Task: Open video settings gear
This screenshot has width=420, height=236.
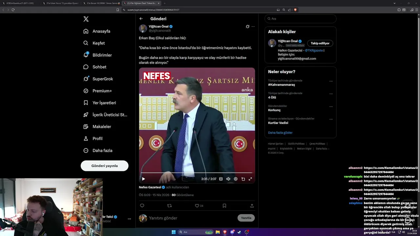Action: click(x=236, y=179)
